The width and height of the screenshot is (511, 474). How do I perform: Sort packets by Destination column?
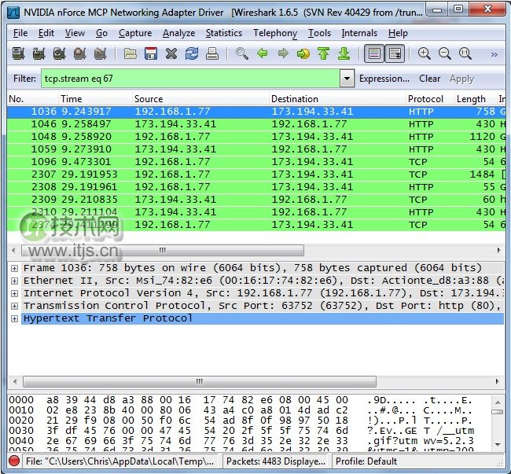[x=337, y=99]
